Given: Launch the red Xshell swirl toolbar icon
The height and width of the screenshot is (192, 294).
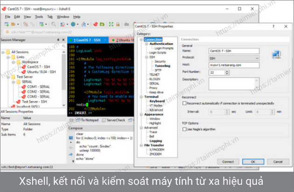Looking at the screenshot, I should 96,24.
